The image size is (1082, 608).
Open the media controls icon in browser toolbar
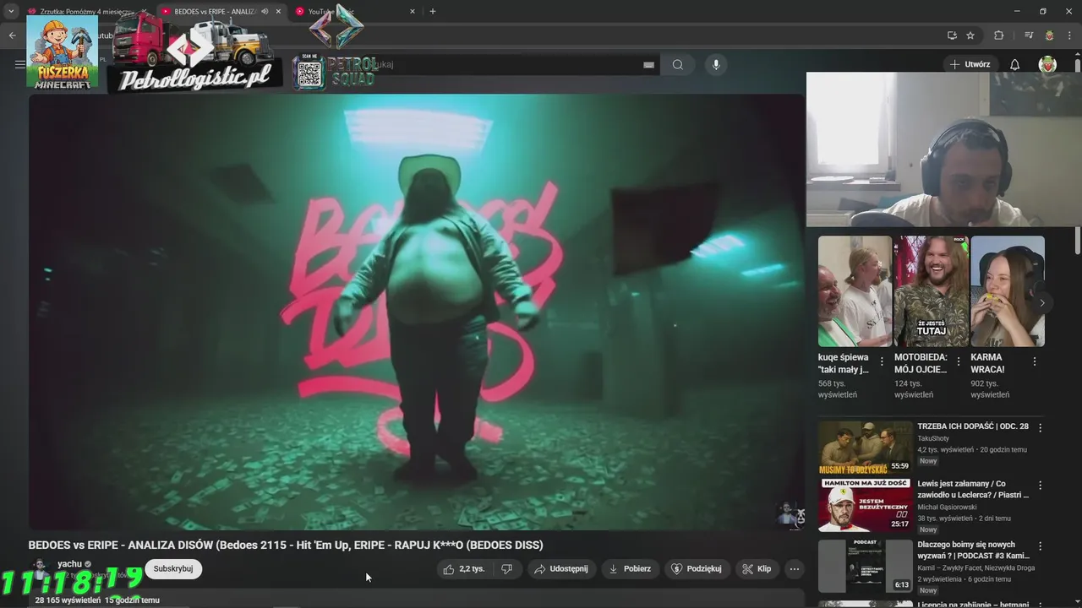coord(1029,35)
